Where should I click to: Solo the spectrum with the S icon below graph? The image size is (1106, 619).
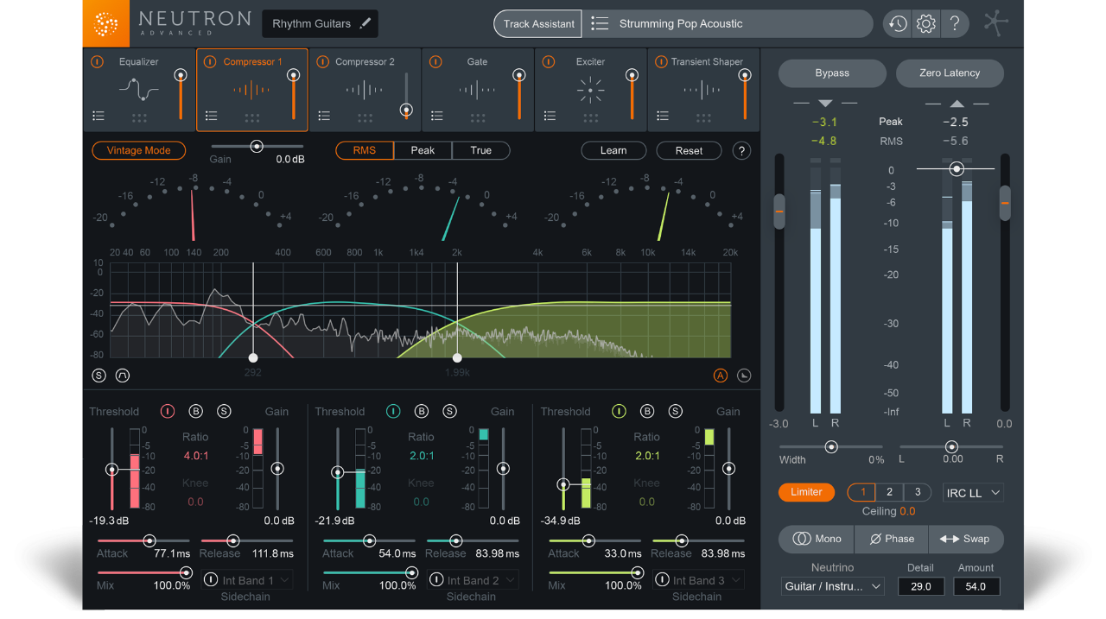[98, 375]
